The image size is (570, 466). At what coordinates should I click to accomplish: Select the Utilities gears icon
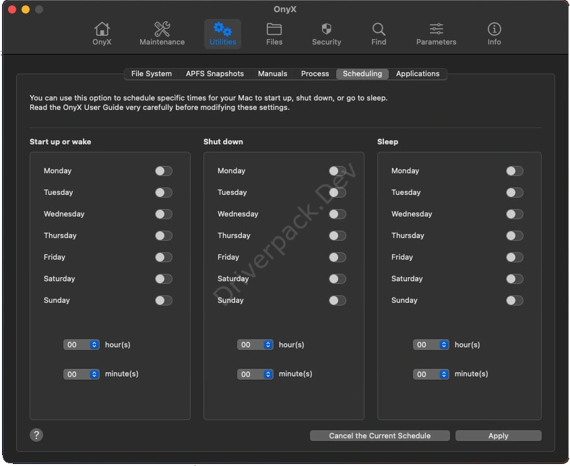222,34
